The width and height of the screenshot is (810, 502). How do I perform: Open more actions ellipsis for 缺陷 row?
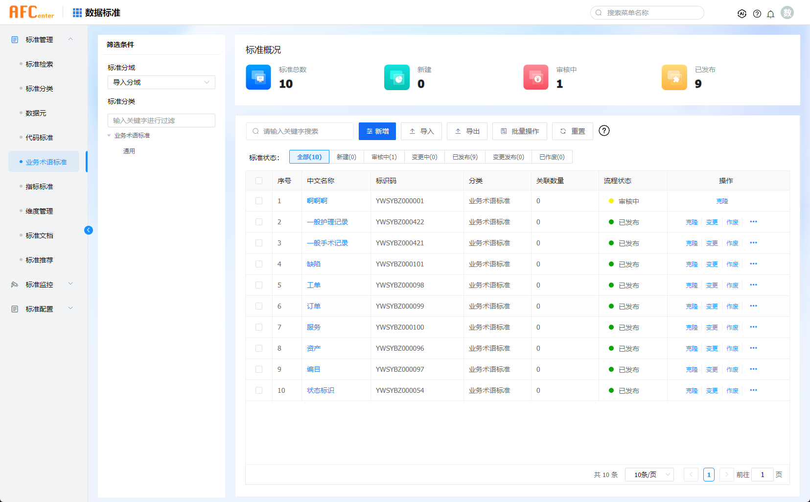click(x=753, y=264)
